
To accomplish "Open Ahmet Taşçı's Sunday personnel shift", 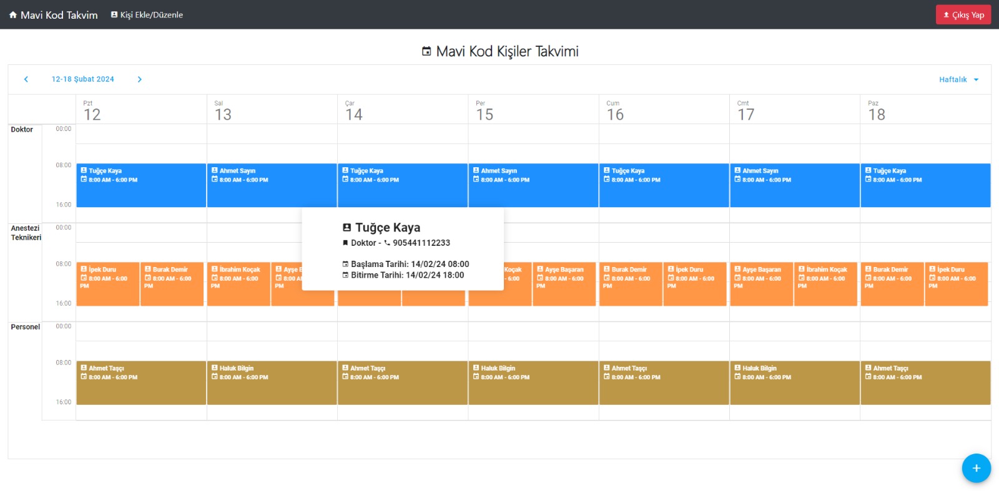I will pos(925,382).
